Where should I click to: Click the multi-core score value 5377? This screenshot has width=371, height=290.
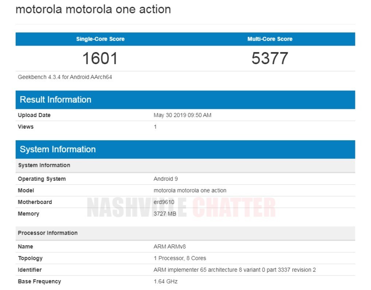click(x=270, y=58)
